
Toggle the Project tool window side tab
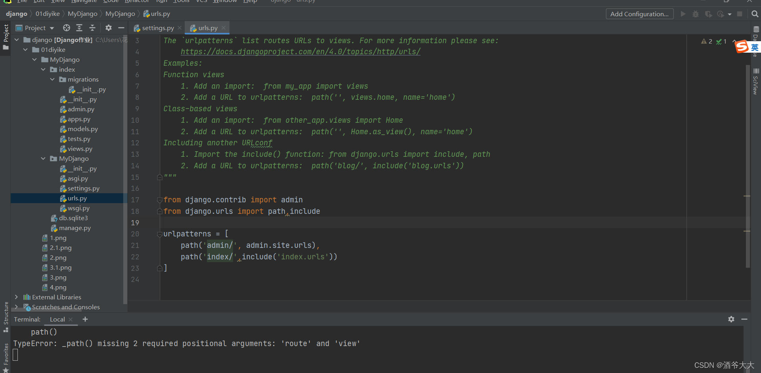(6, 37)
